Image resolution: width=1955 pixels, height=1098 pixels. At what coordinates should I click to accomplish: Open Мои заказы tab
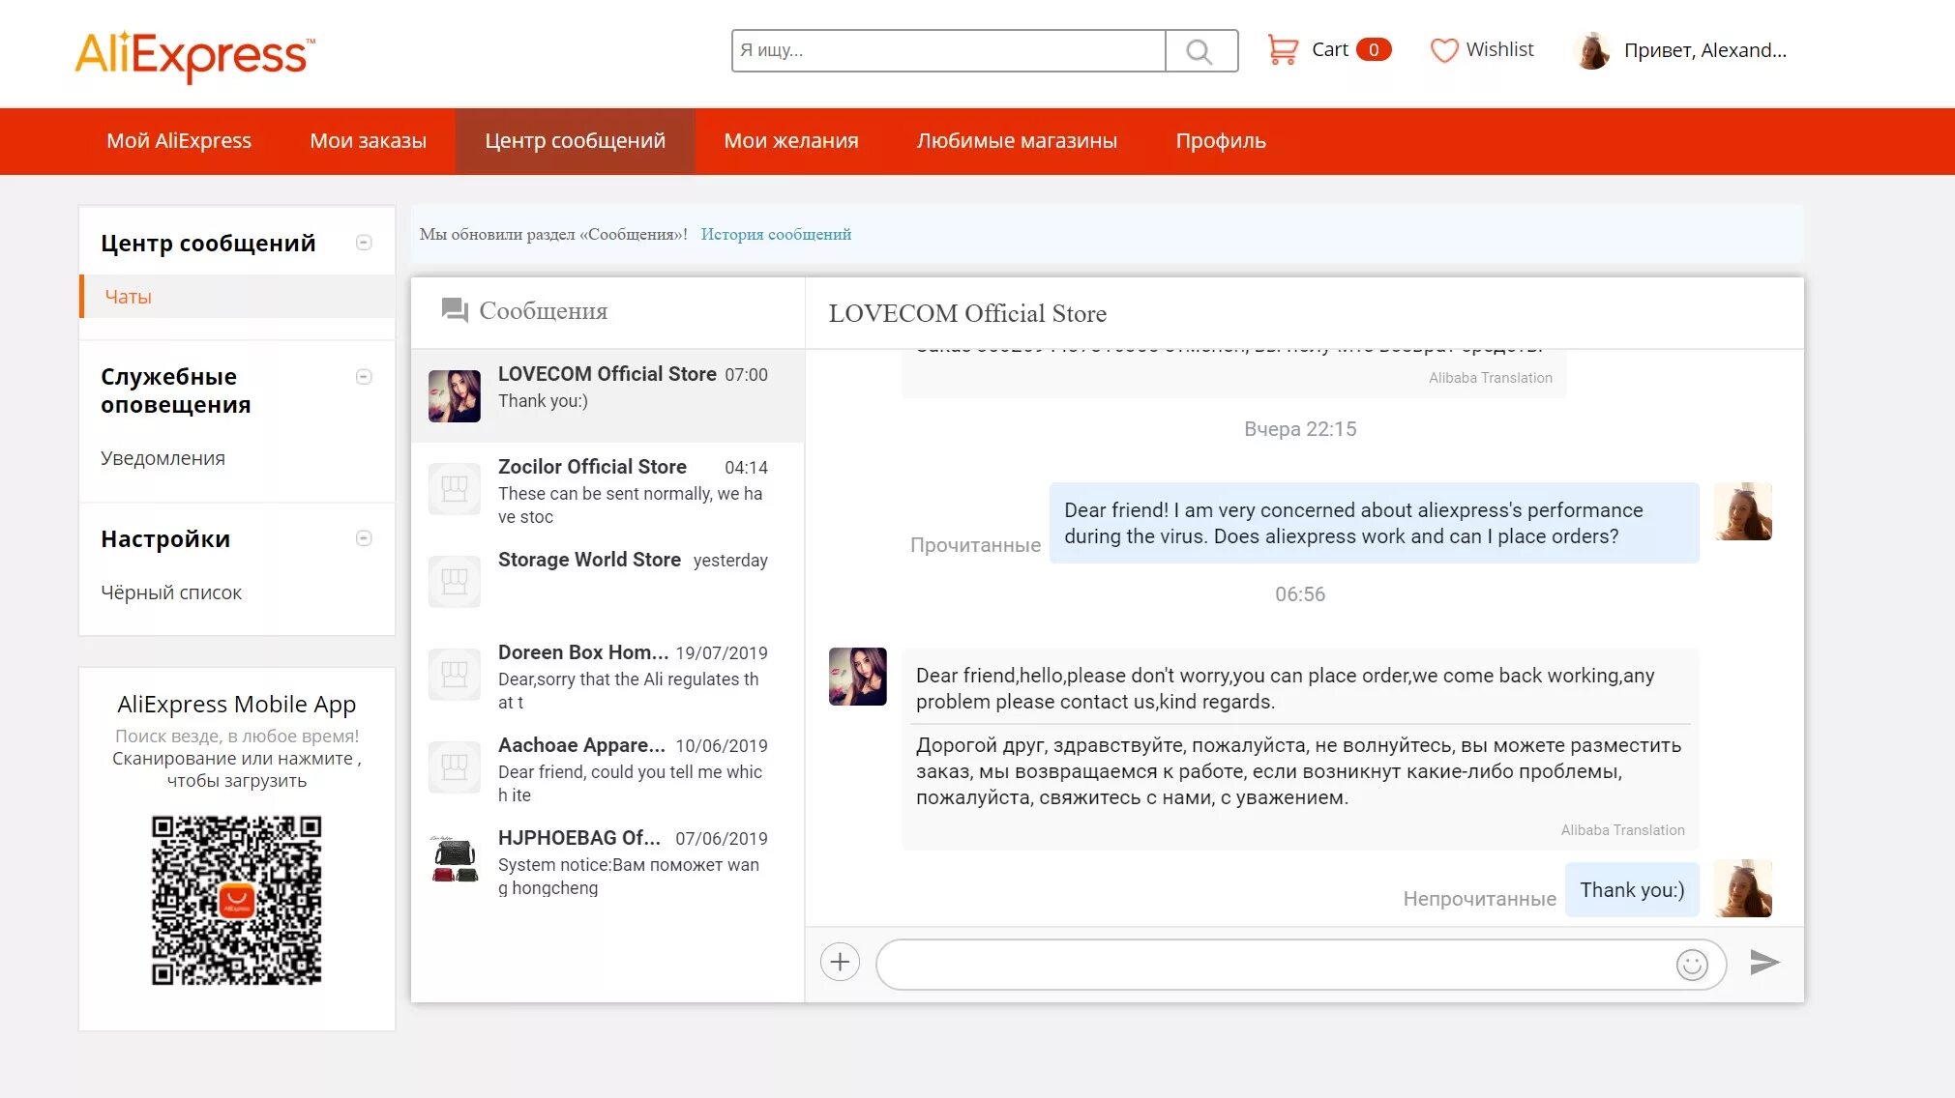pyautogui.click(x=368, y=141)
